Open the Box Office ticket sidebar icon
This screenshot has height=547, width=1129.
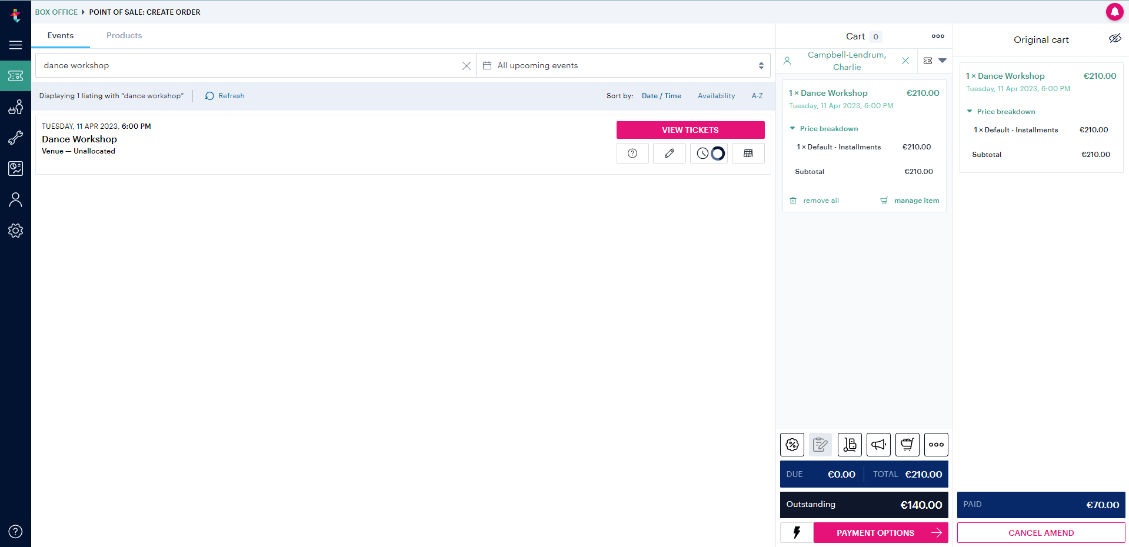(15, 76)
